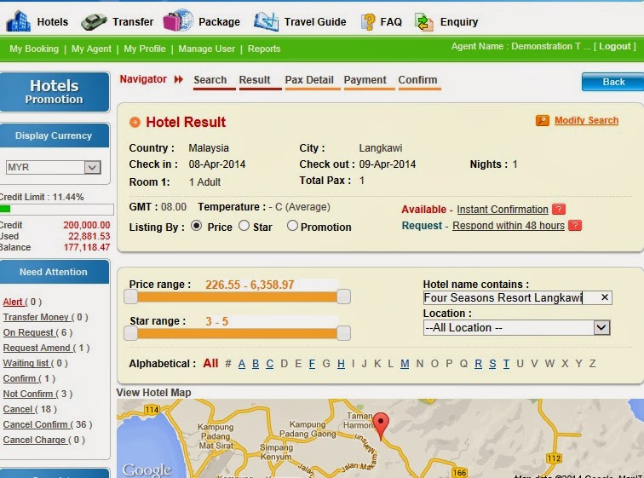Viewport: 644px width, 478px height.
Task: Filter hotels by letter S
Action: click(x=492, y=364)
